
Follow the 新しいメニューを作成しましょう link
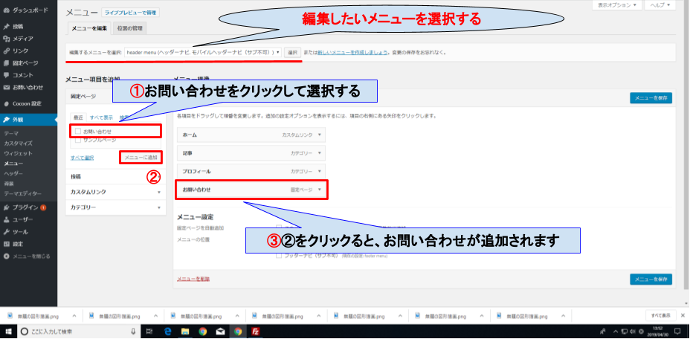[x=352, y=52]
